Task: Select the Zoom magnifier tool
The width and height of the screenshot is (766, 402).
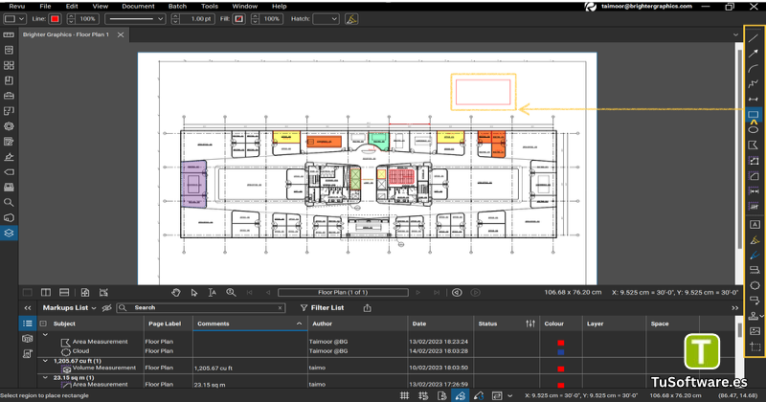Action: 231,293
